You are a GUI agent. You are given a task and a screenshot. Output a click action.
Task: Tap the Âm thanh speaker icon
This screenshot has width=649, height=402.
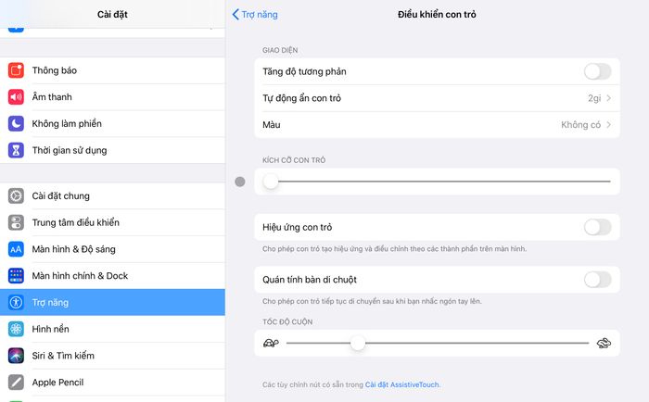[x=17, y=97]
